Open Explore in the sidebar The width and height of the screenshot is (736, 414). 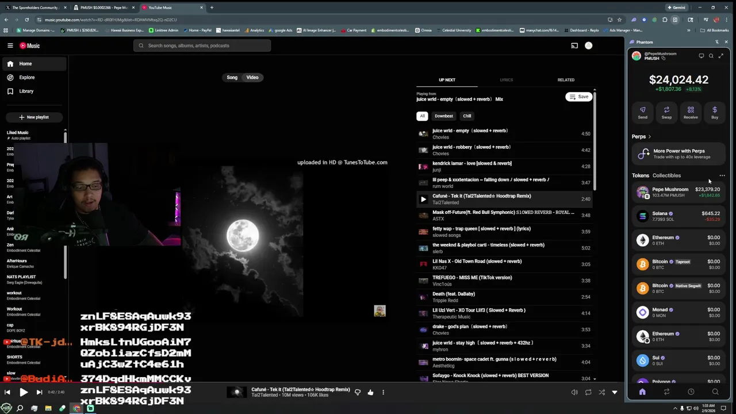point(34,78)
